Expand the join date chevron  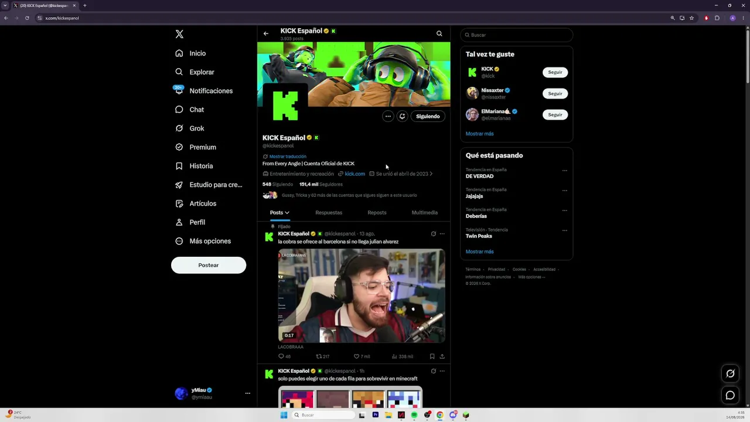pos(431,174)
